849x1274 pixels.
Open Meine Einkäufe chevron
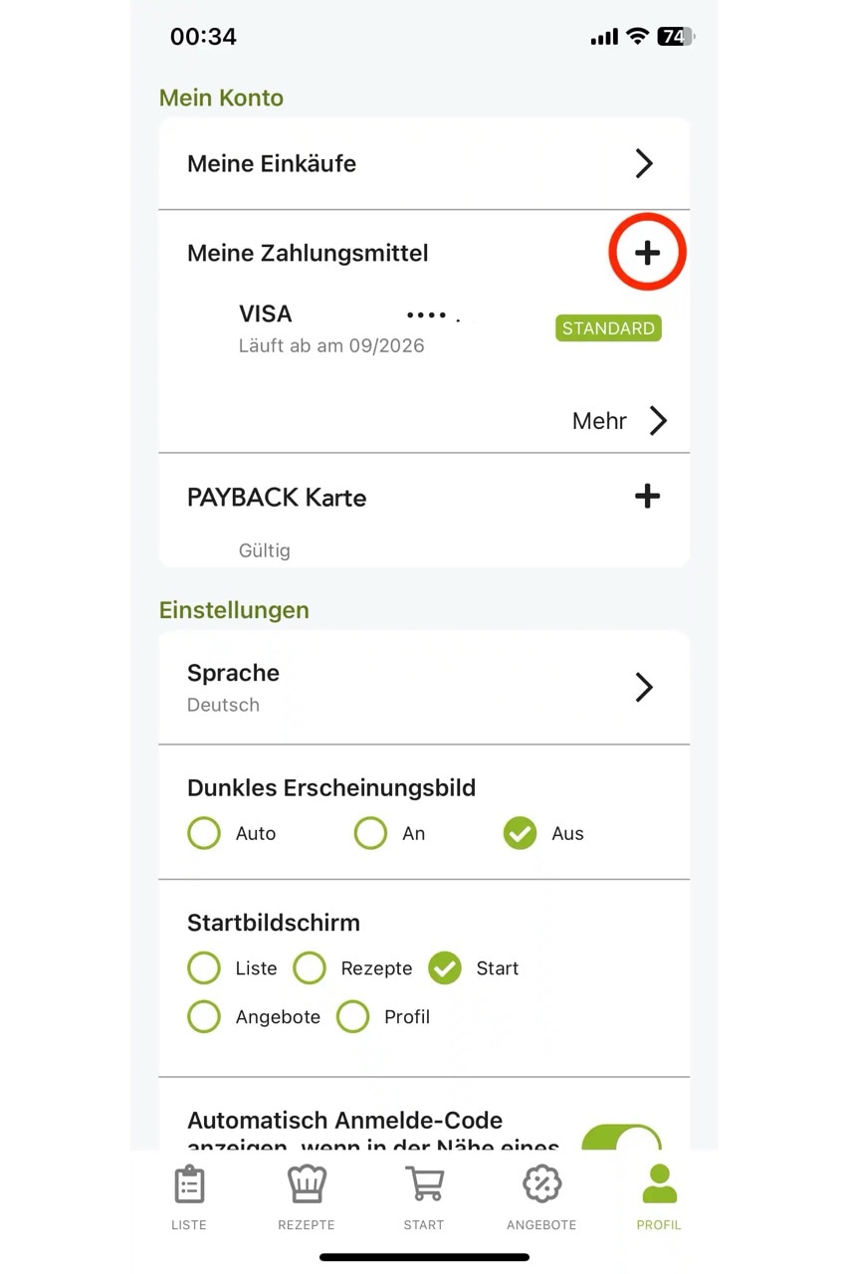(x=644, y=163)
